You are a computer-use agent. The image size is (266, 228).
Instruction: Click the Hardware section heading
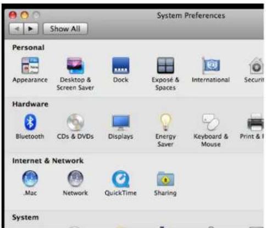click(x=30, y=104)
